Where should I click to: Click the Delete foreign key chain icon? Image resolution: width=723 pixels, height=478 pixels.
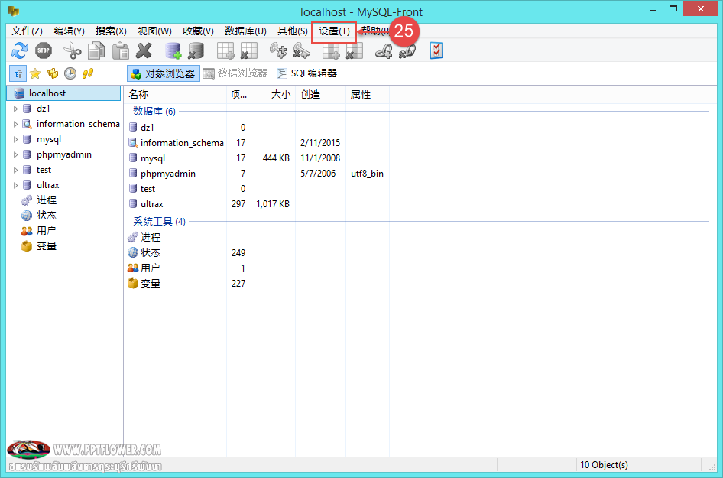coord(407,50)
